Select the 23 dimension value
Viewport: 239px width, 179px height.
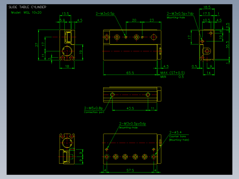(152, 20)
